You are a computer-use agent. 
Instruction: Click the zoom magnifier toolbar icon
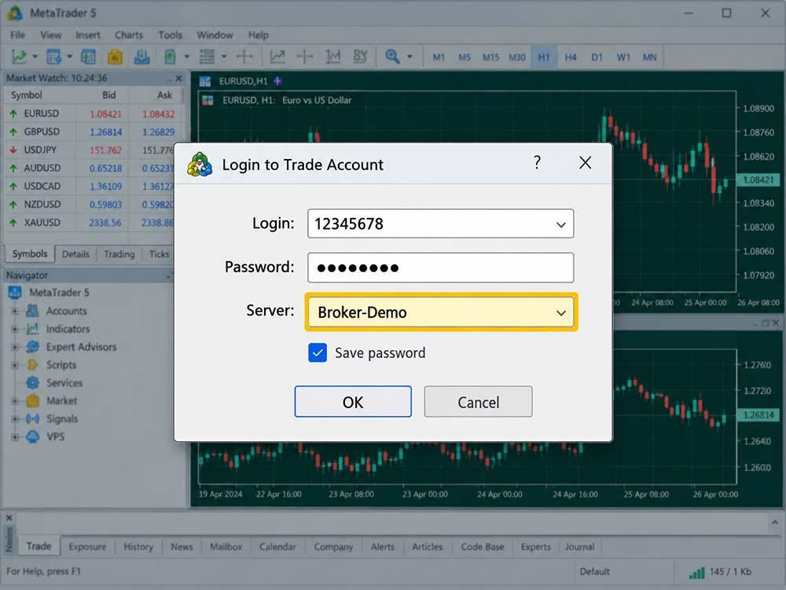[392, 57]
